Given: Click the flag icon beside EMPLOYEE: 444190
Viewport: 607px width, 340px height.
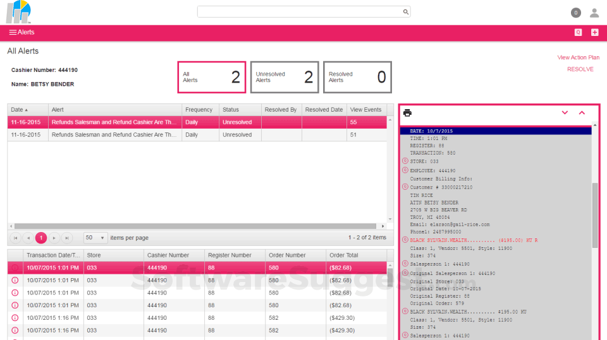Looking at the screenshot, I should (x=405, y=170).
